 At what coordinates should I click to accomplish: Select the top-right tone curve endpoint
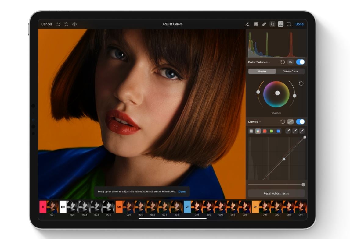[x=305, y=137]
